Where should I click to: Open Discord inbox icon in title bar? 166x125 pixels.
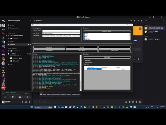(149, 17)
